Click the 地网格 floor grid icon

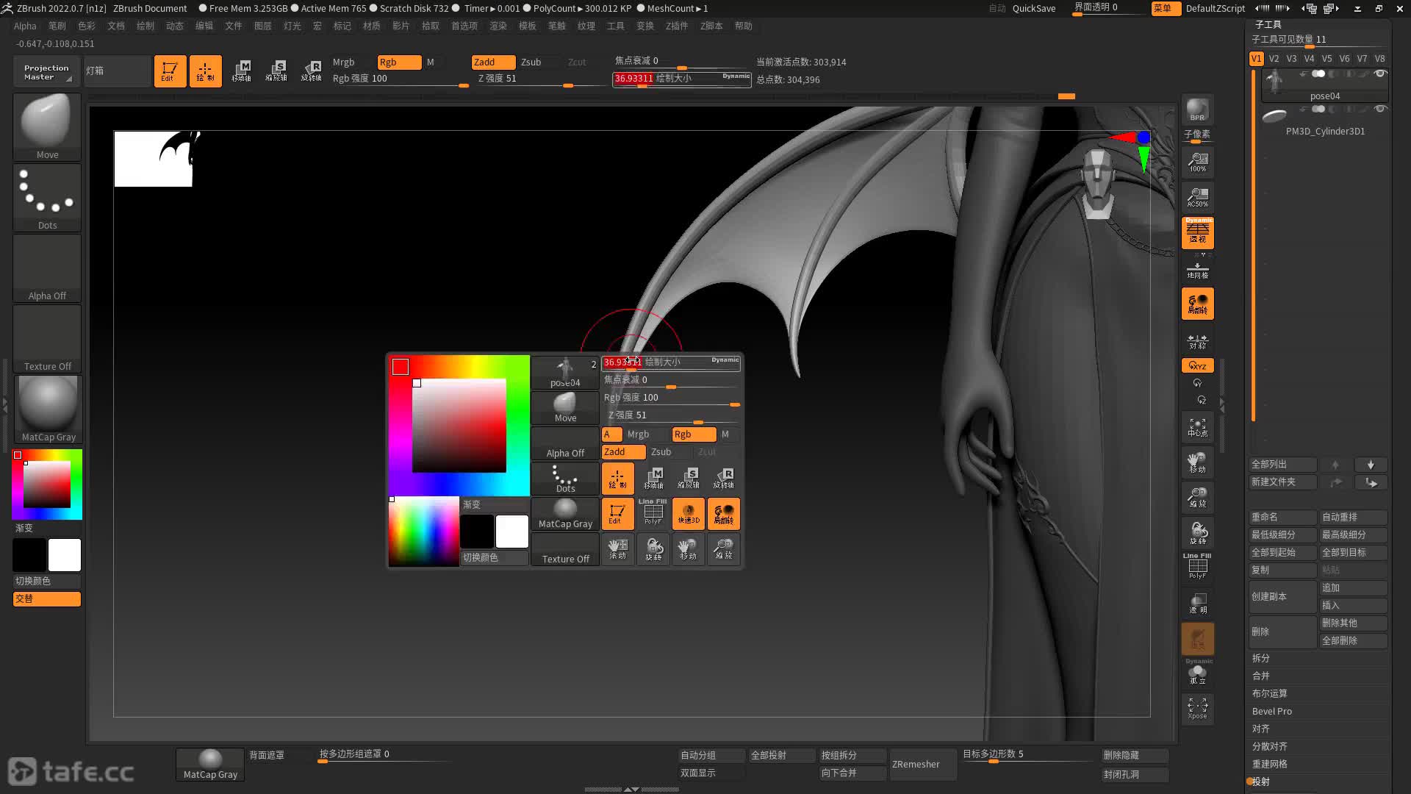click(1197, 270)
